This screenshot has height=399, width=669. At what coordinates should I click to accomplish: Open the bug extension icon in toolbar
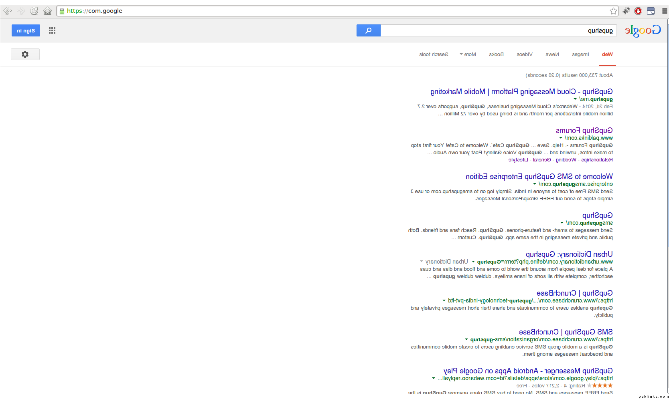(626, 11)
